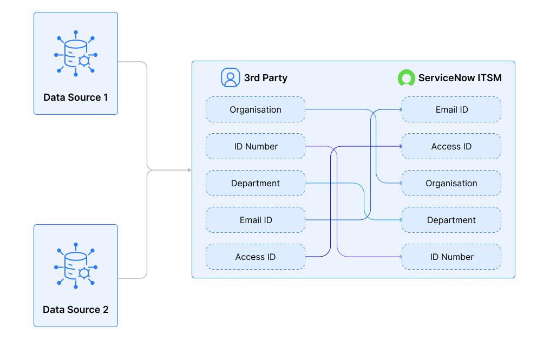
Task: Select 3rd Party Email ID field
Action: pos(256,220)
